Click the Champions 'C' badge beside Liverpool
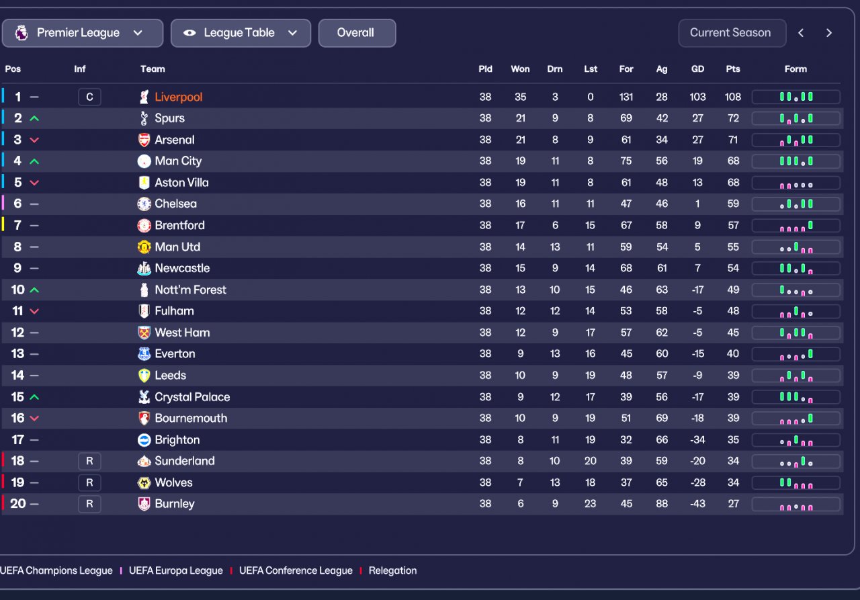860x600 pixels. [x=89, y=97]
